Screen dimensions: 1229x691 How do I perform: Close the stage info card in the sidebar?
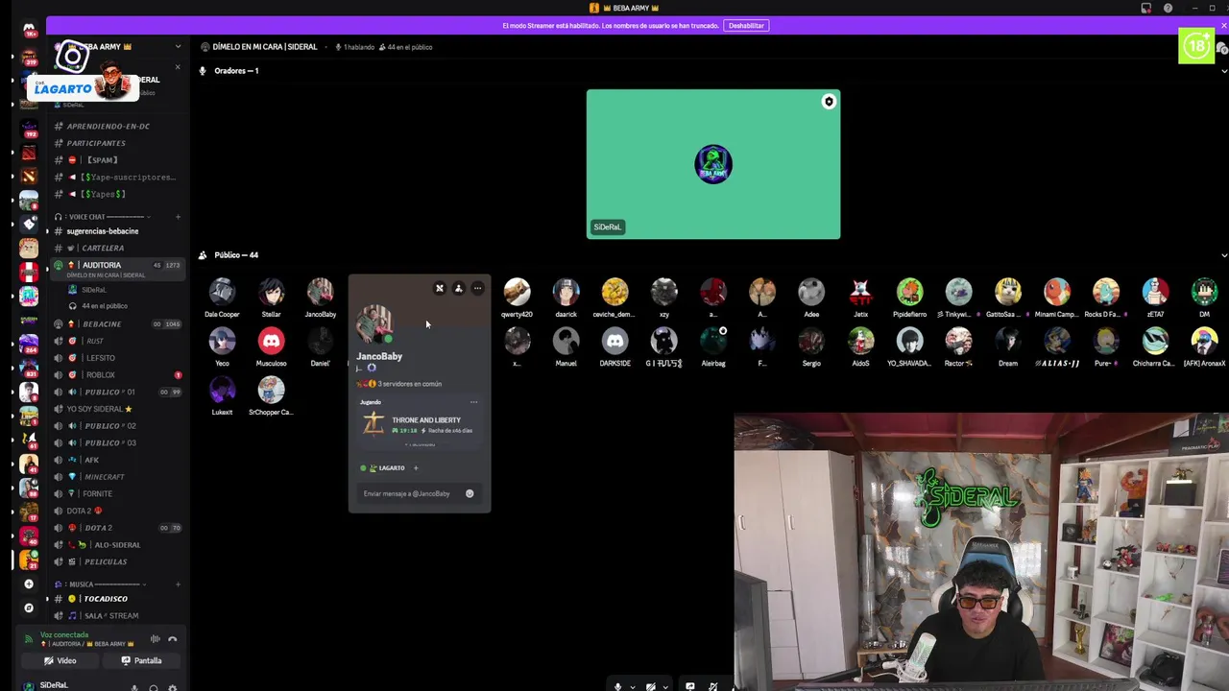[x=178, y=67]
